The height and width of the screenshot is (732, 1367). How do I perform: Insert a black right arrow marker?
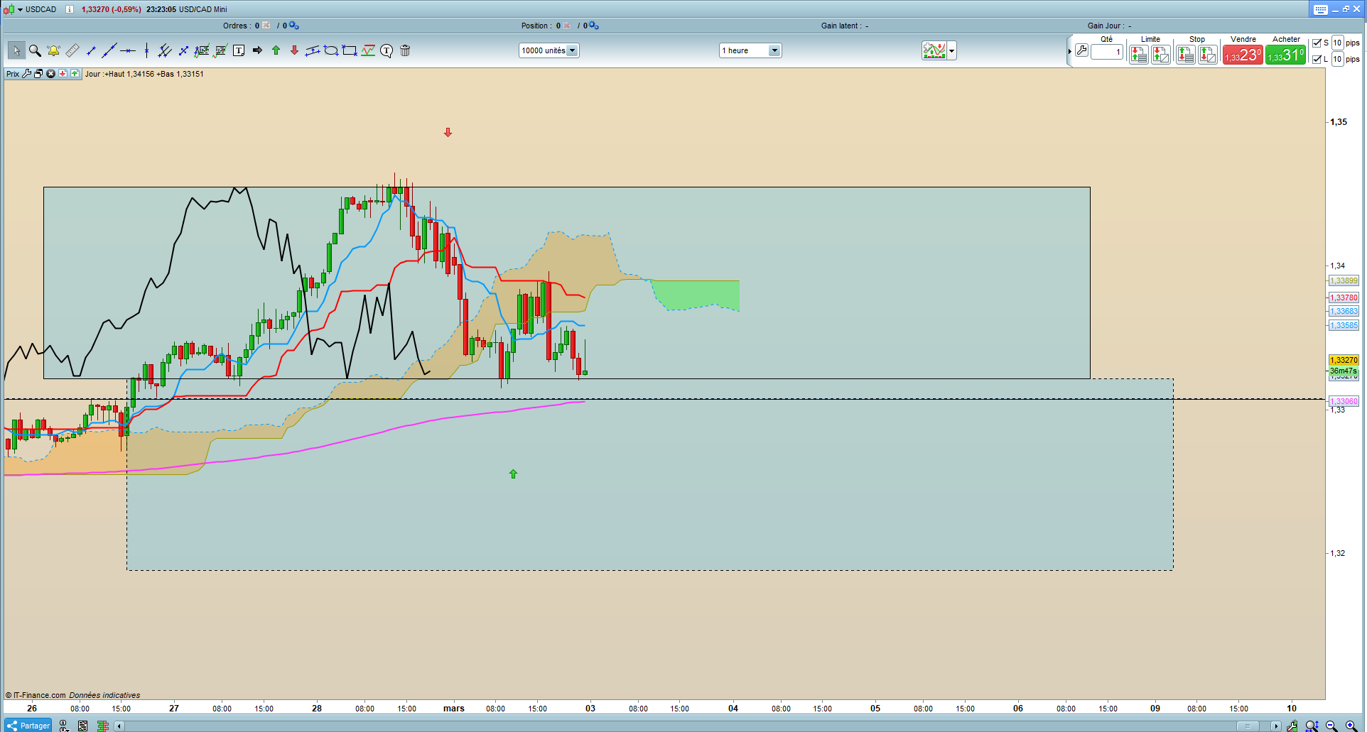coord(257,50)
